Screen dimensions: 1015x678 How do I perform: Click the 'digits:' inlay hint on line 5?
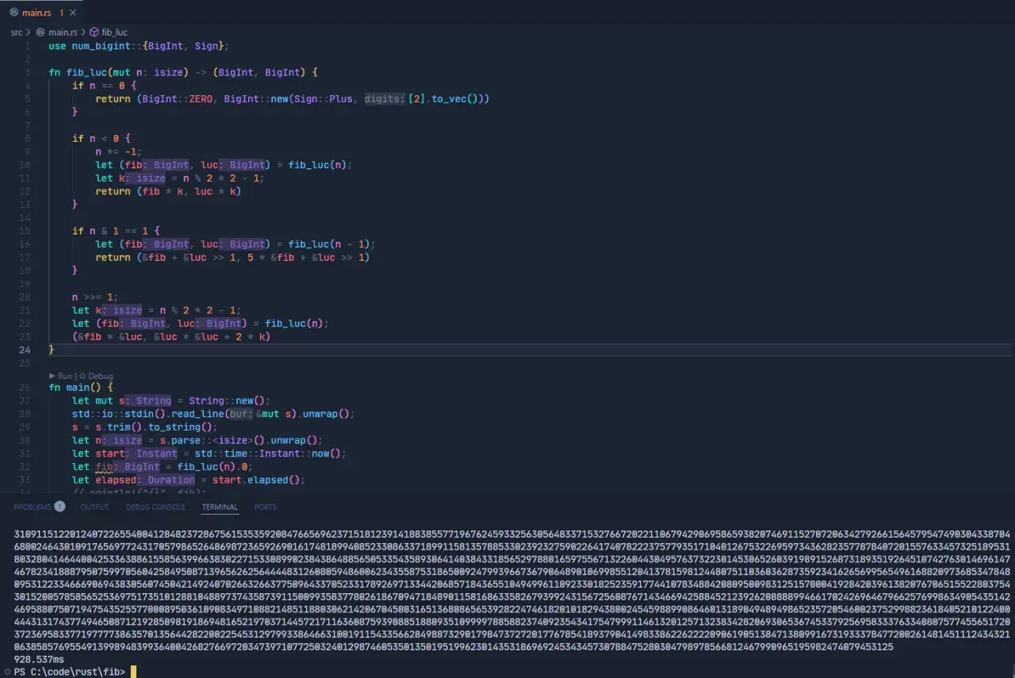(x=385, y=99)
